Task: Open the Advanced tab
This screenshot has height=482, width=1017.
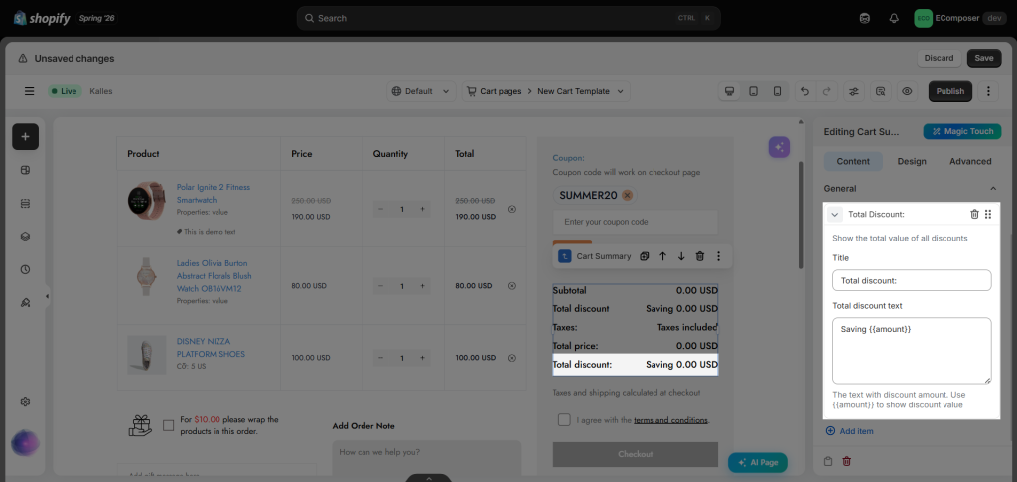Action: pos(970,162)
